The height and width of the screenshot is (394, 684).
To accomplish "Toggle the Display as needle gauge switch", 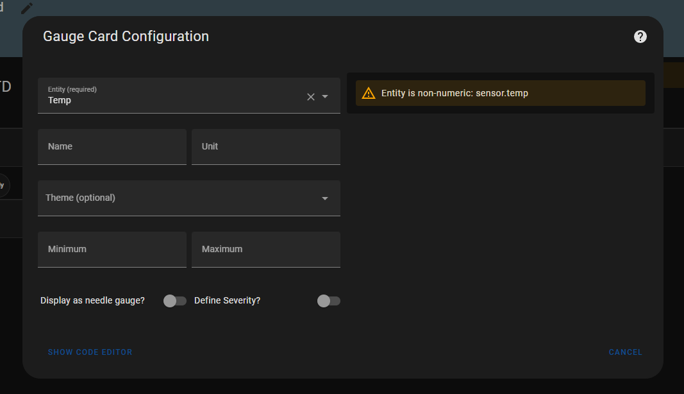I will pyautogui.click(x=175, y=301).
